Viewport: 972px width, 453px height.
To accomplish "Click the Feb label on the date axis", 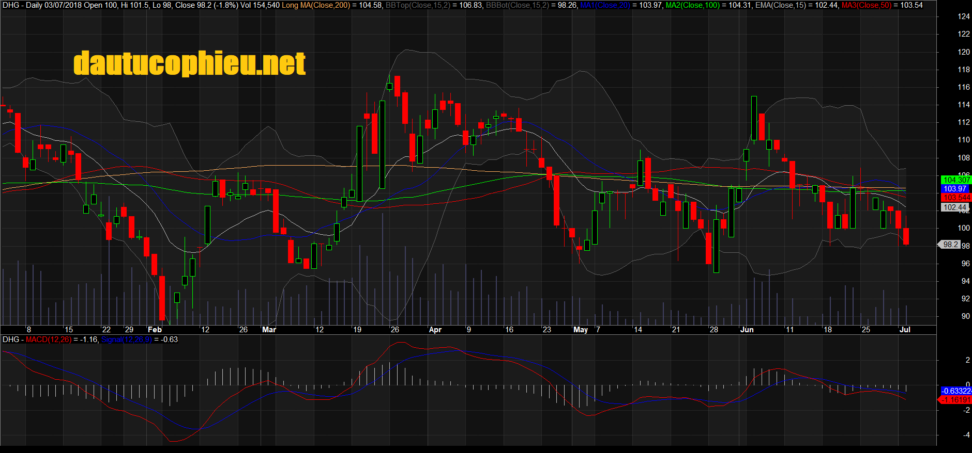I will click(x=155, y=330).
